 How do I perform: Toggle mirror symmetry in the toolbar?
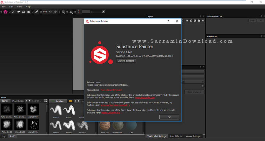click(45, 12)
